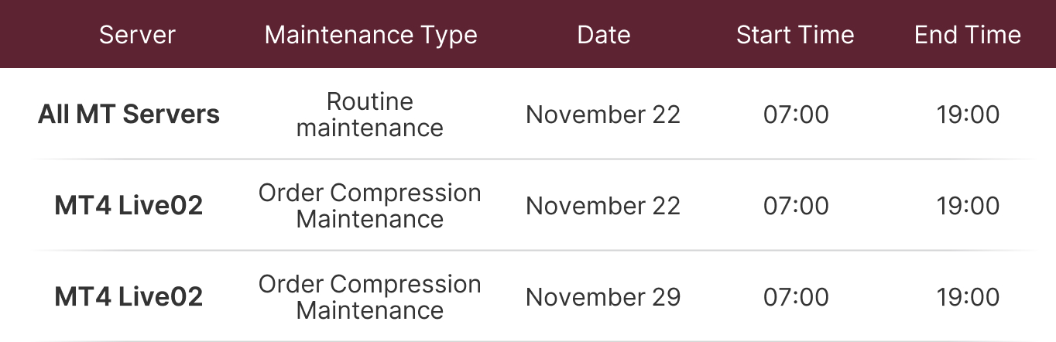
Task: Click the date in the All MT Servers row
Action: (x=603, y=115)
